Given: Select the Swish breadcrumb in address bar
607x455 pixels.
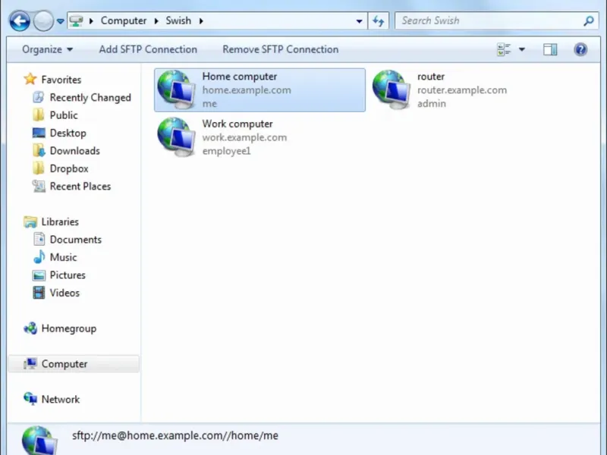Looking at the screenshot, I should click(x=178, y=20).
